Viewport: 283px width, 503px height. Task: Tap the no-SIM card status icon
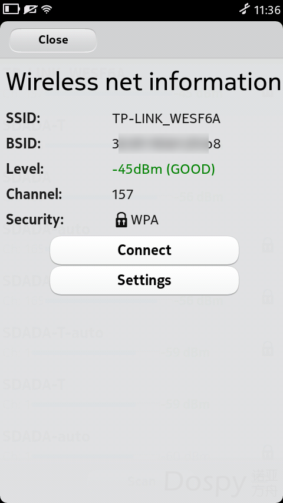point(30,9)
